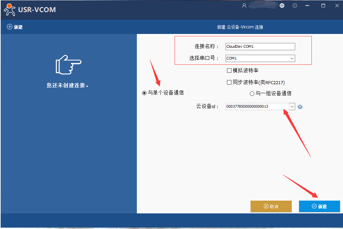Image resolution: width=343 pixels, height=229 pixels.
Task: Click the 云设备id value field
Action: [x=256, y=107]
